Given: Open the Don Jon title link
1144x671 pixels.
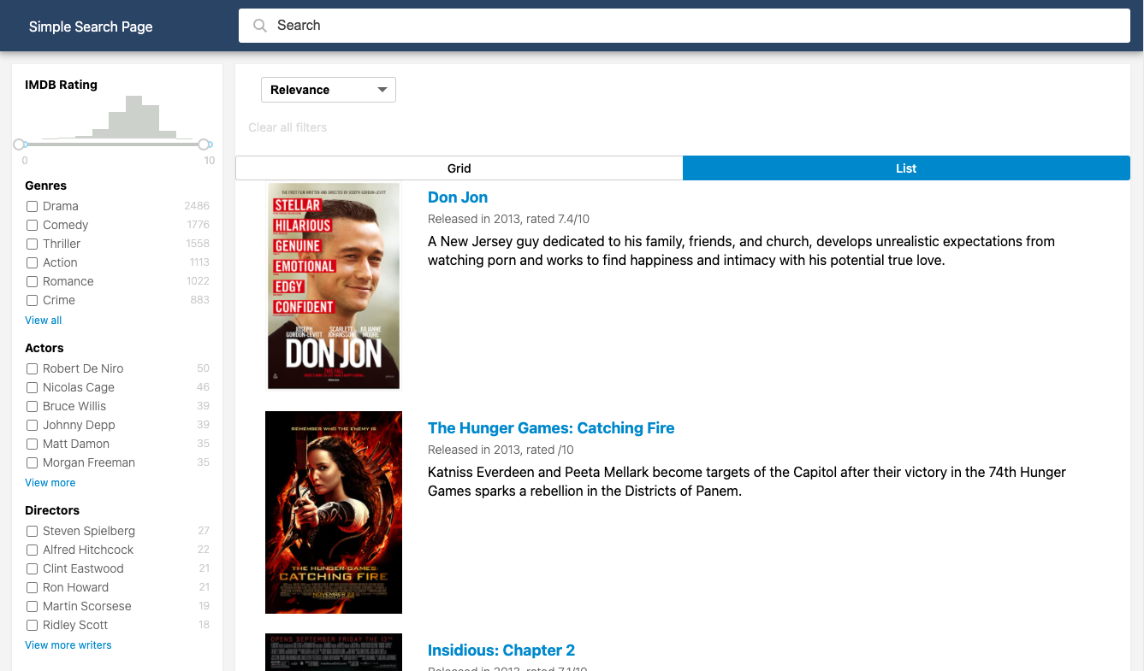Looking at the screenshot, I should click(x=458, y=197).
